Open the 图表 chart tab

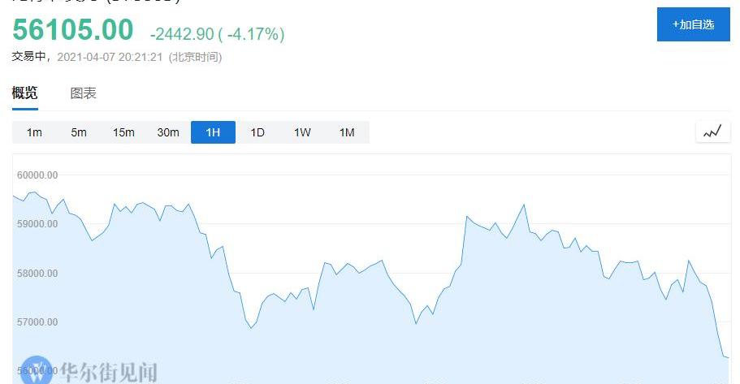[84, 93]
